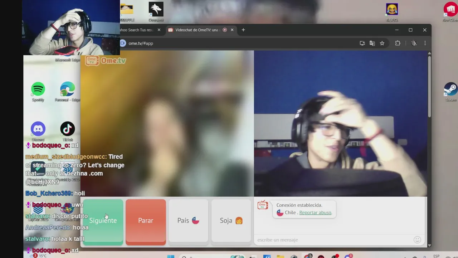Open the browser profile avatar
Viewport: 458px width, 258px height.
coord(414,43)
